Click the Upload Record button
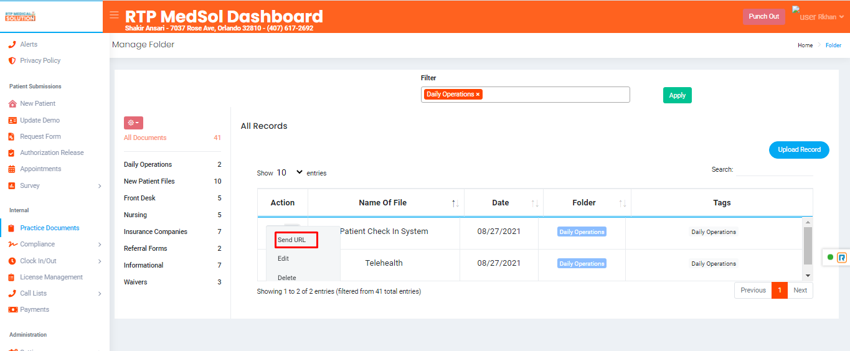The width and height of the screenshot is (850, 351). [x=799, y=149]
